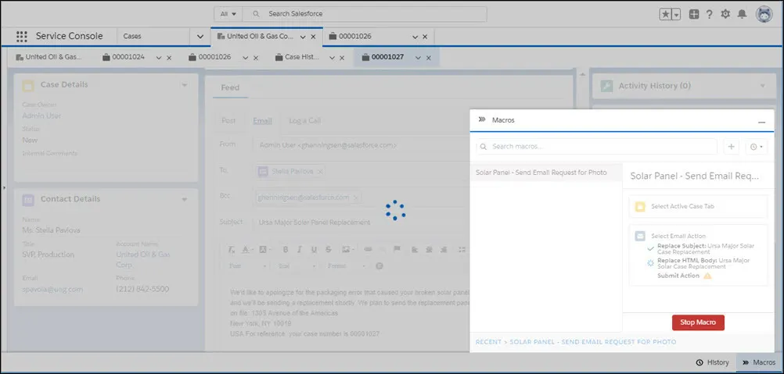Toggle bold formatting in email

click(286, 249)
